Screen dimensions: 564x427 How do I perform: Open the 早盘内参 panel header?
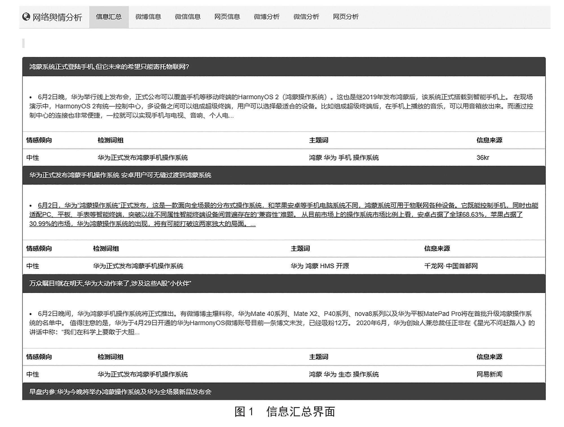[x=120, y=392]
